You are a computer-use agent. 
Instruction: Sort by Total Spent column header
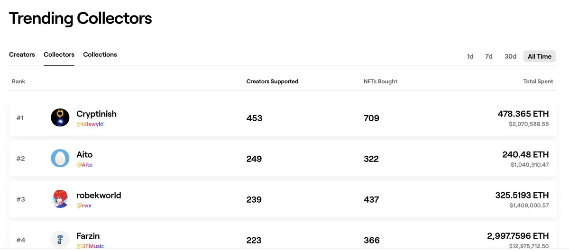[x=538, y=81]
